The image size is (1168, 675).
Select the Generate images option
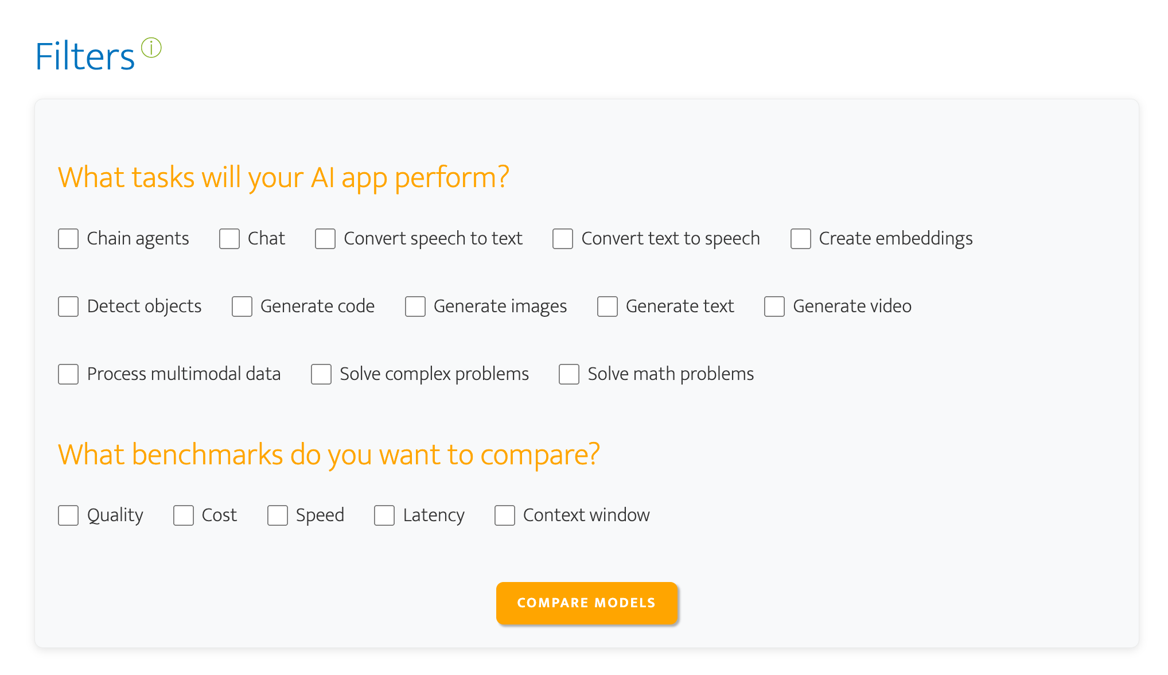click(415, 307)
